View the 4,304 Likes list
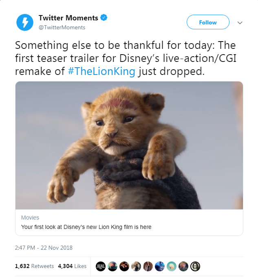 pyautogui.click(x=72, y=266)
